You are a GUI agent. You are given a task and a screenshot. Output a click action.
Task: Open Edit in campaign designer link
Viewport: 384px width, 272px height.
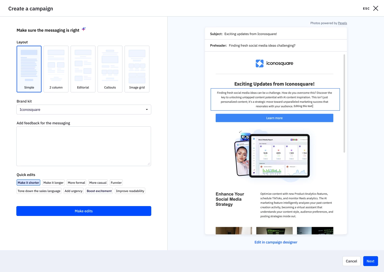(x=276, y=242)
